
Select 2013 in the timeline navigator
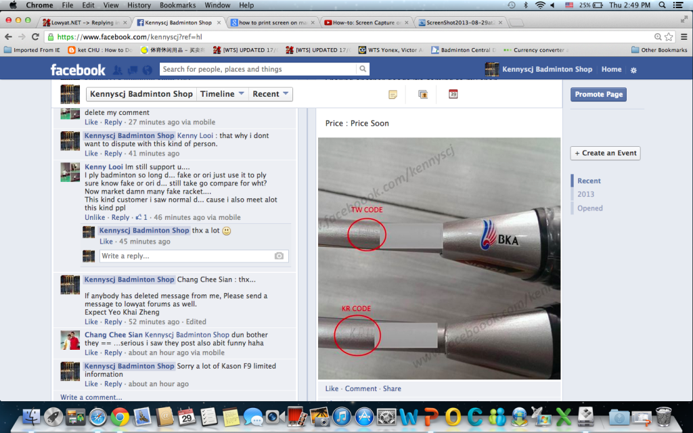click(x=585, y=194)
